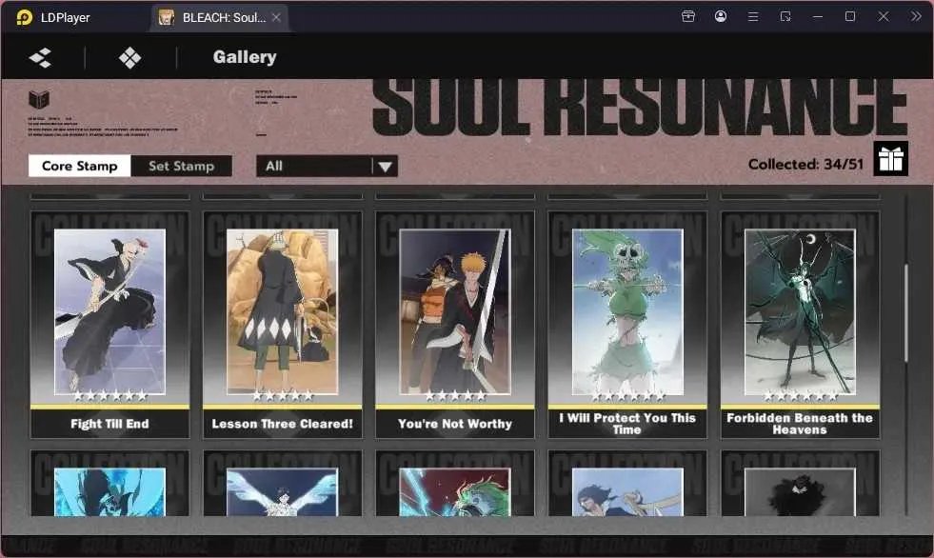Click the Gallery title text
The image size is (934, 558).
point(245,57)
